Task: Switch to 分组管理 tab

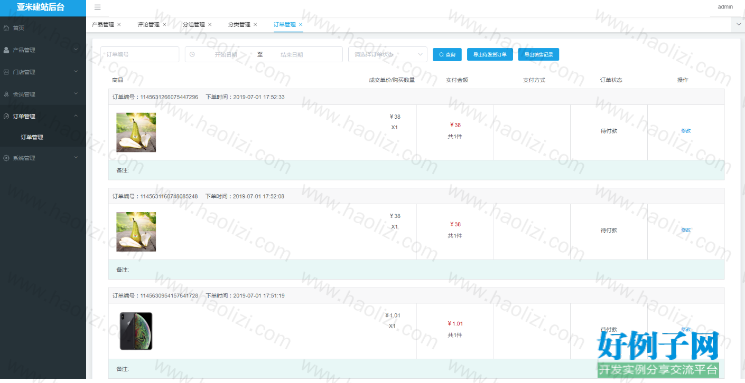Action: pyautogui.click(x=193, y=25)
